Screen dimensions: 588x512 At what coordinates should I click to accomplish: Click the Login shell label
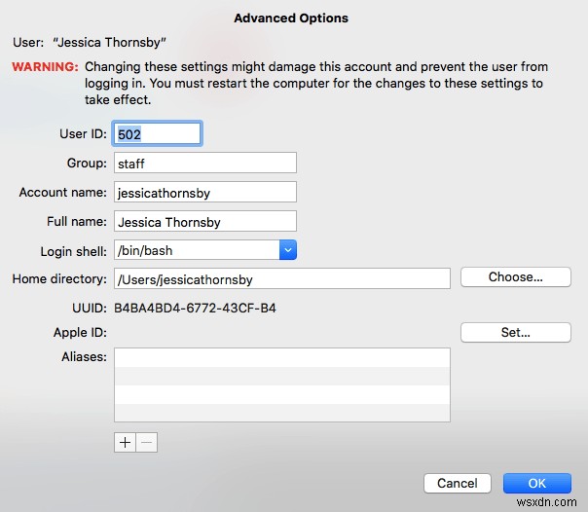point(74,251)
